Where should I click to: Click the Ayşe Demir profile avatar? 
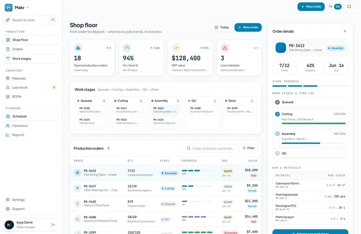pos(9,225)
